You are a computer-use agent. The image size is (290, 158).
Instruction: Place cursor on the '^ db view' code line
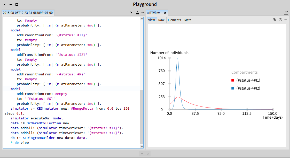coord(20,143)
